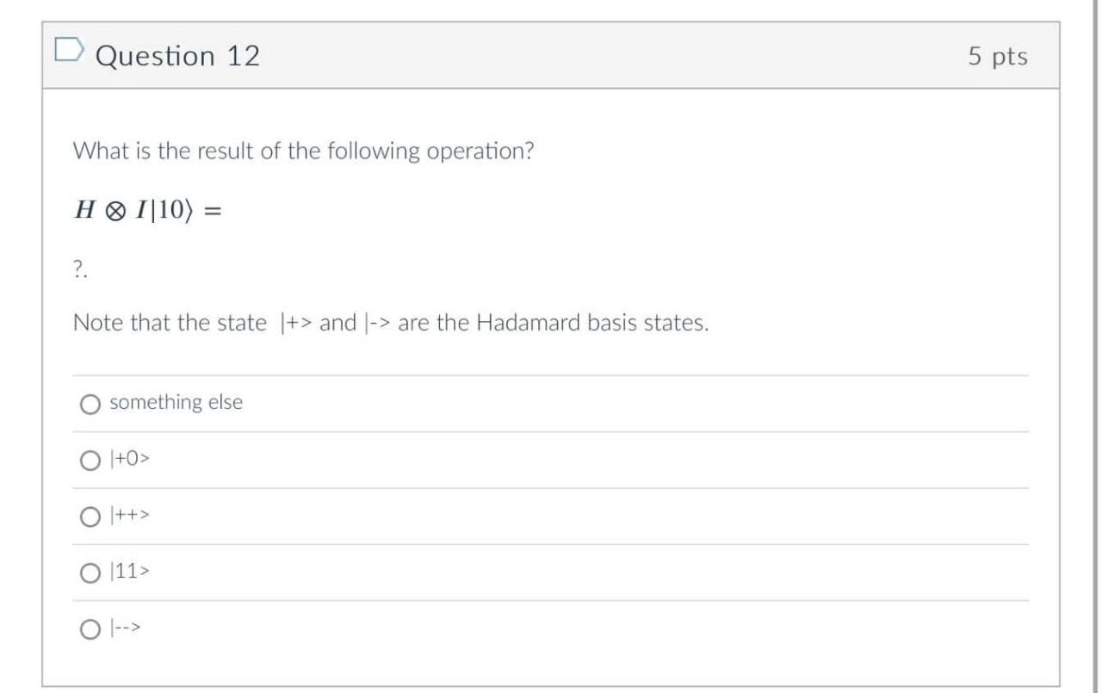The image size is (1102, 693).
Task: Select the '|11>' answer option
Action: click(x=90, y=572)
